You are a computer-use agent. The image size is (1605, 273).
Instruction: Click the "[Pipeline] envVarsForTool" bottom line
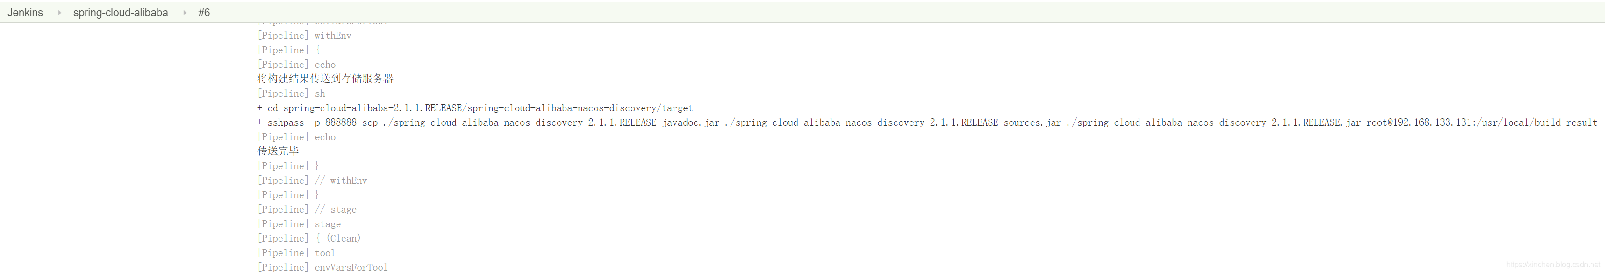pyautogui.click(x=322, y=267)
